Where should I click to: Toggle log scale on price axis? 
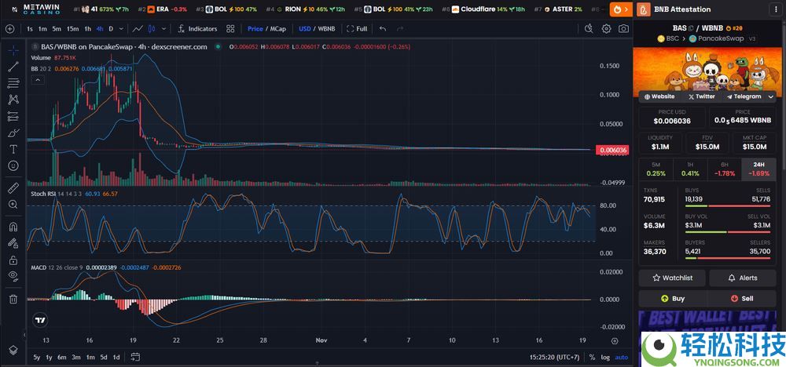(x=604, y=358)
